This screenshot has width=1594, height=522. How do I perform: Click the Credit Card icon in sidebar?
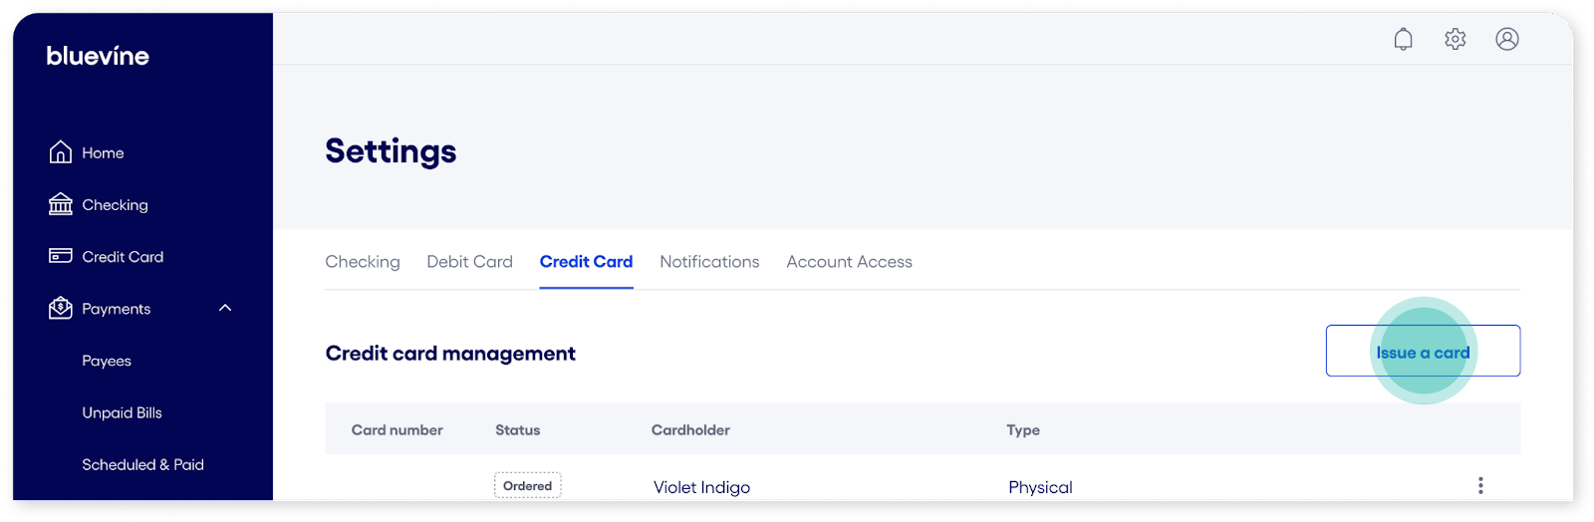click(61, 256)
